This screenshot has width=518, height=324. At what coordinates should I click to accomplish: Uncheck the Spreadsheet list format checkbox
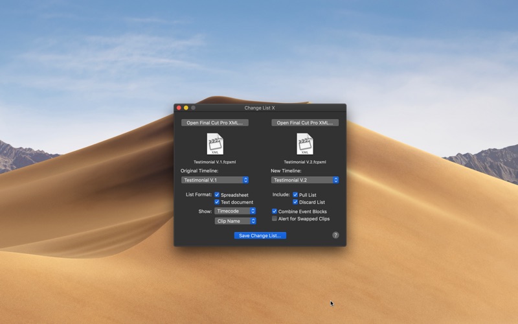pyautogui.click(x=217, y=195)
